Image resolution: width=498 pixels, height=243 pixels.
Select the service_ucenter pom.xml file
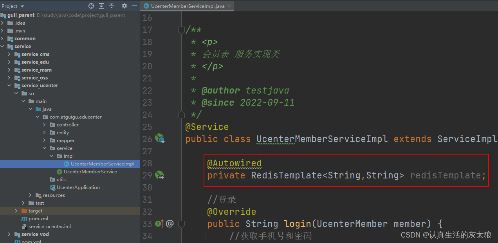coord(38,219)
